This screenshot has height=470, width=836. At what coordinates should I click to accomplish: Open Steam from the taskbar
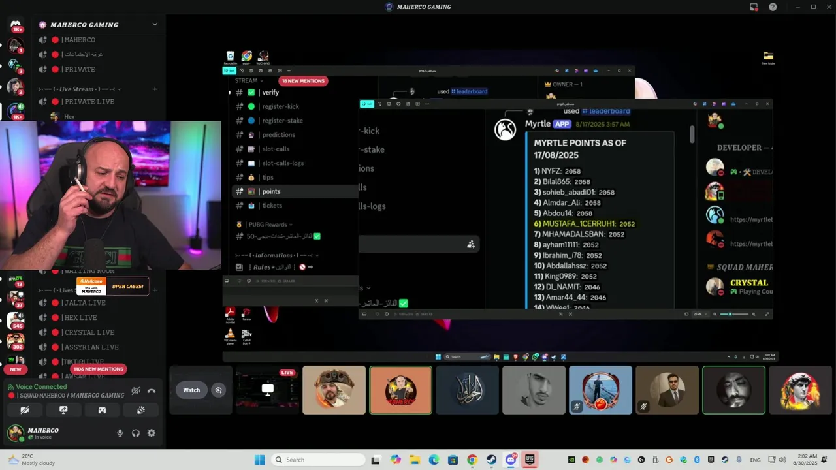491,460
